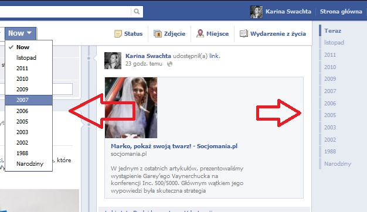This screenshot has width=367, height=212.
Task: Choose 2009 in the dropdown list
Action: point(29,89)
